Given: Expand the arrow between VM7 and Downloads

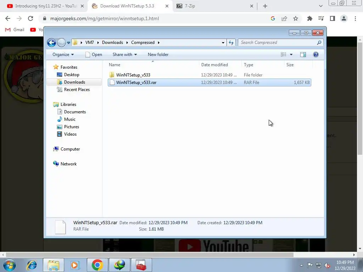Looking at the screenshot, I should click(98, 42).
